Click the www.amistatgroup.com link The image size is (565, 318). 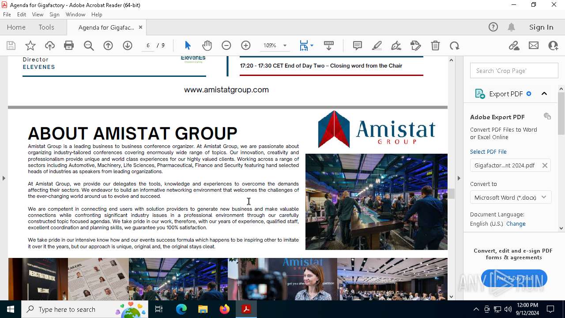pyautogui.click(x=226, y=90)
